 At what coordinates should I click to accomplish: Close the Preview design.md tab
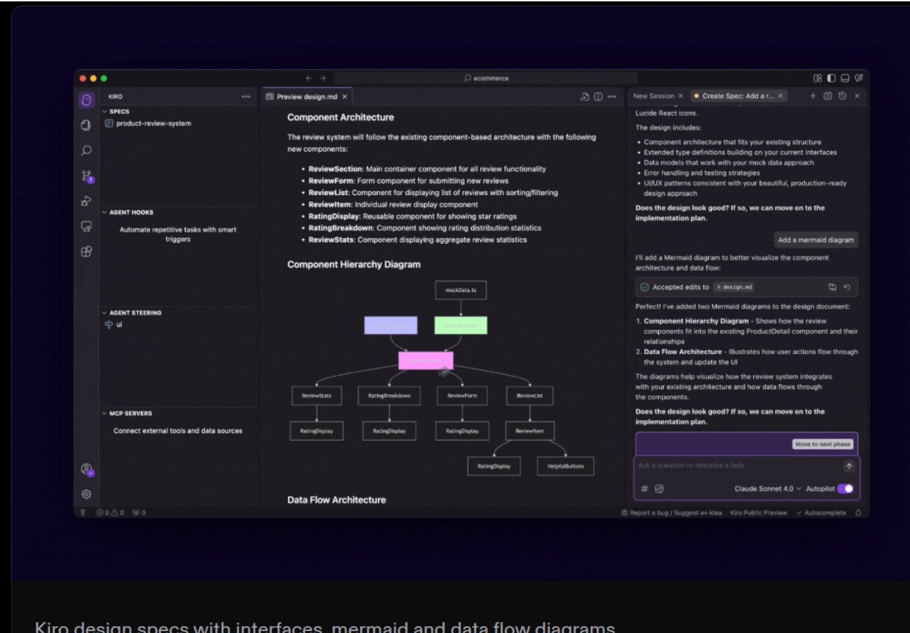point(345,97)
